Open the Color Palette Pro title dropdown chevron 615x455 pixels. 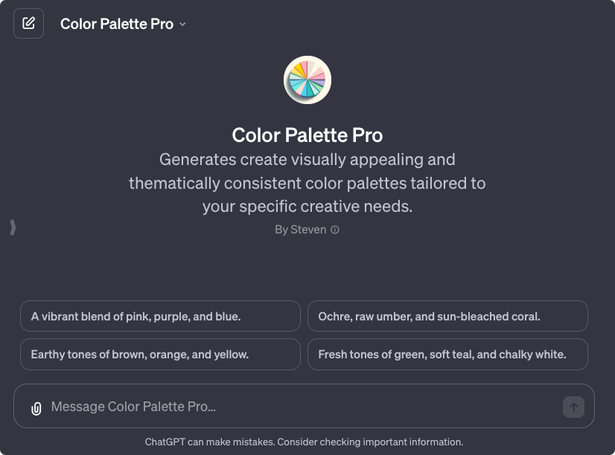tap(182, 24)
